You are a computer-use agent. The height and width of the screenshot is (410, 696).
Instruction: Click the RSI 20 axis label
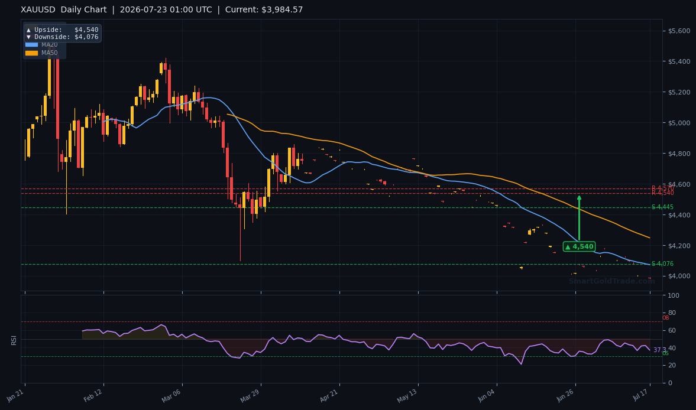pyautogui.click(x=672, y=365)
